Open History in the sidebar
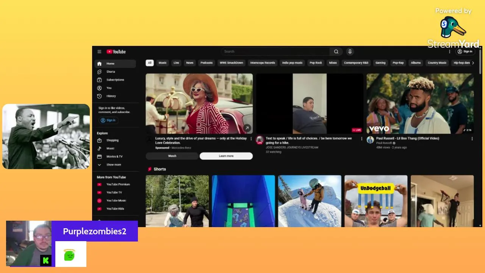485x273 pixels. click(x=115, y=96)
